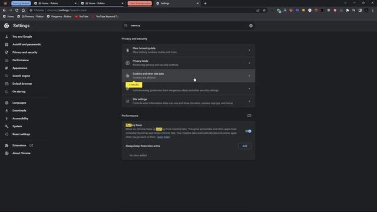
Task: Open the Home bookmark
Action: pyautogui.click(x=8, y=16)
